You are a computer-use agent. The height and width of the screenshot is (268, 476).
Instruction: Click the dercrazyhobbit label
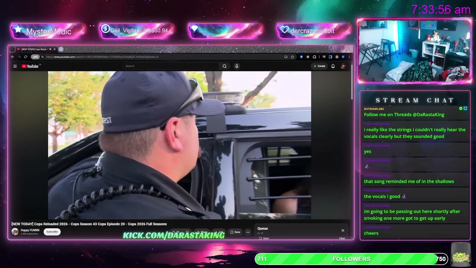pos(312,31)
